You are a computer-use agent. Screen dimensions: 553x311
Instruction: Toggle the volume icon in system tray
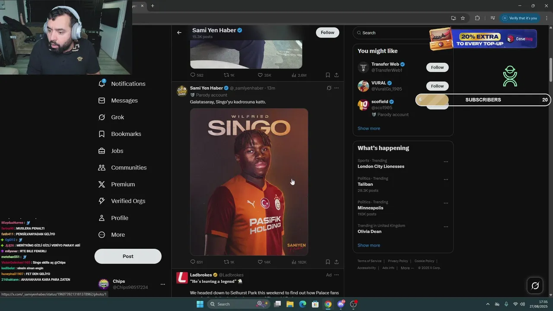523,304
